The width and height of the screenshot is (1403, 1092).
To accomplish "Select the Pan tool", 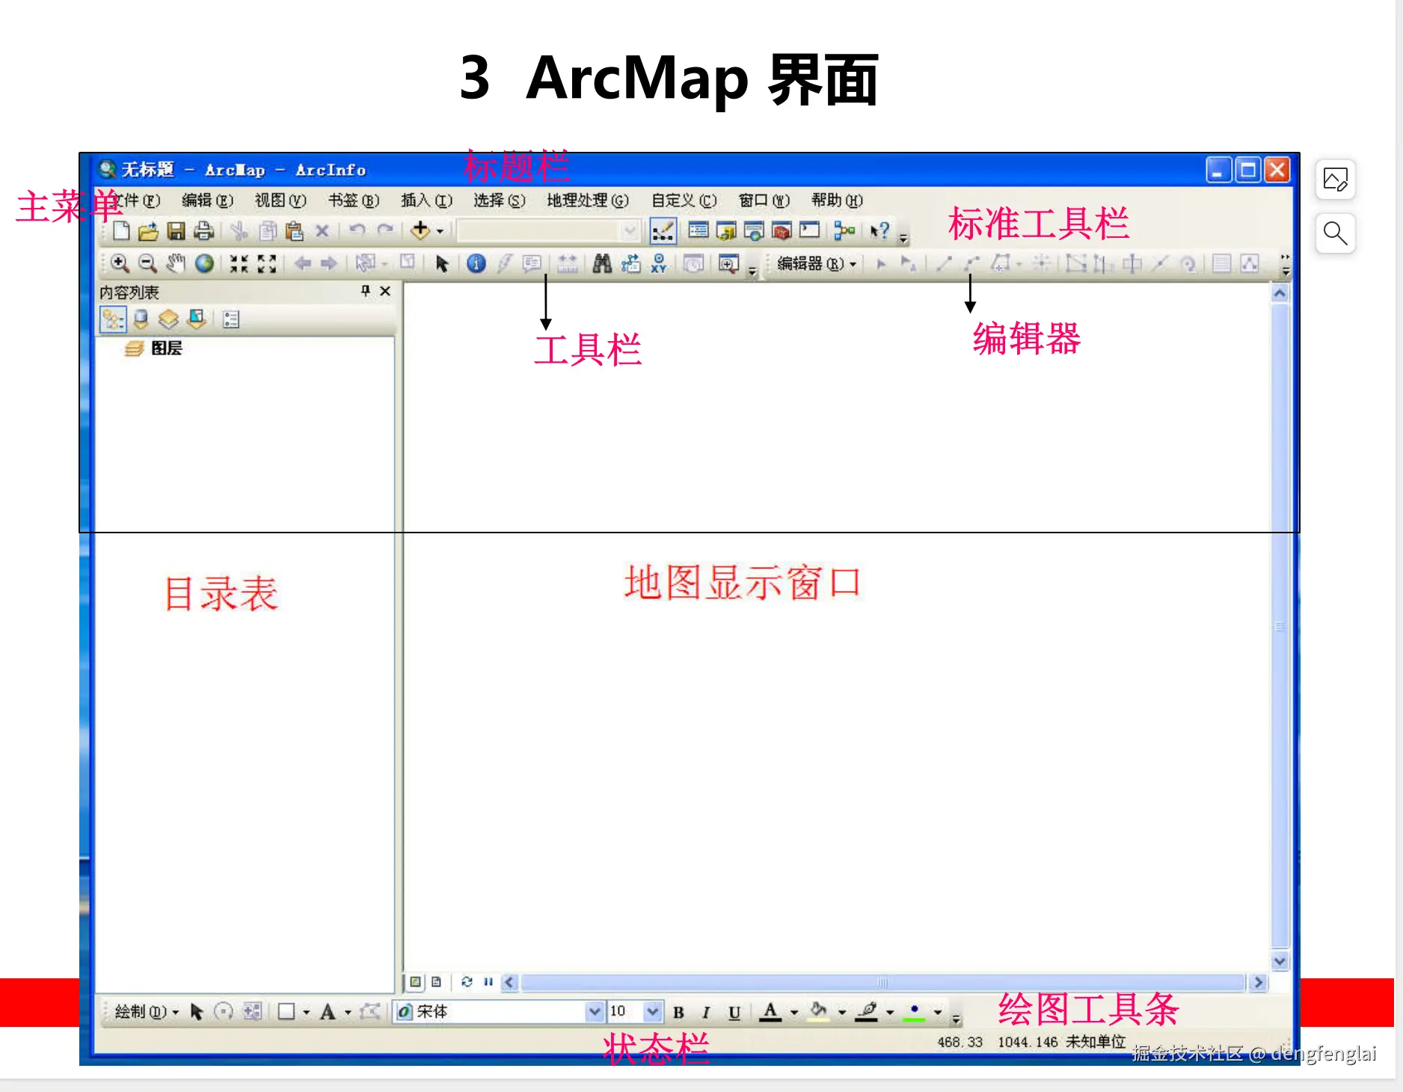I will pyautogui.click(x=176, y=265).
